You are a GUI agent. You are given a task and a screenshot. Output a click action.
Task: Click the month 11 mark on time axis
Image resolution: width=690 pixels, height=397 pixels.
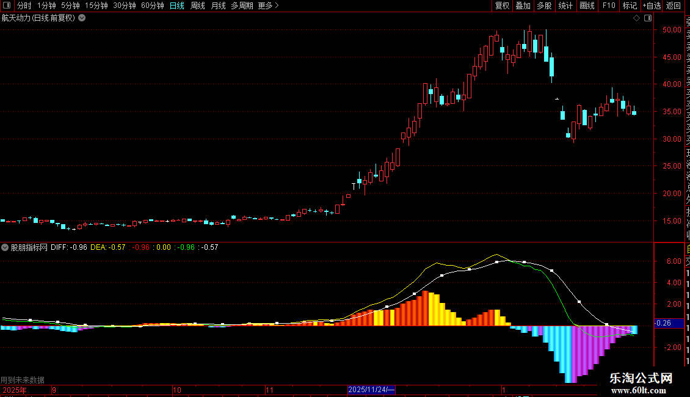tap(269, 390)
